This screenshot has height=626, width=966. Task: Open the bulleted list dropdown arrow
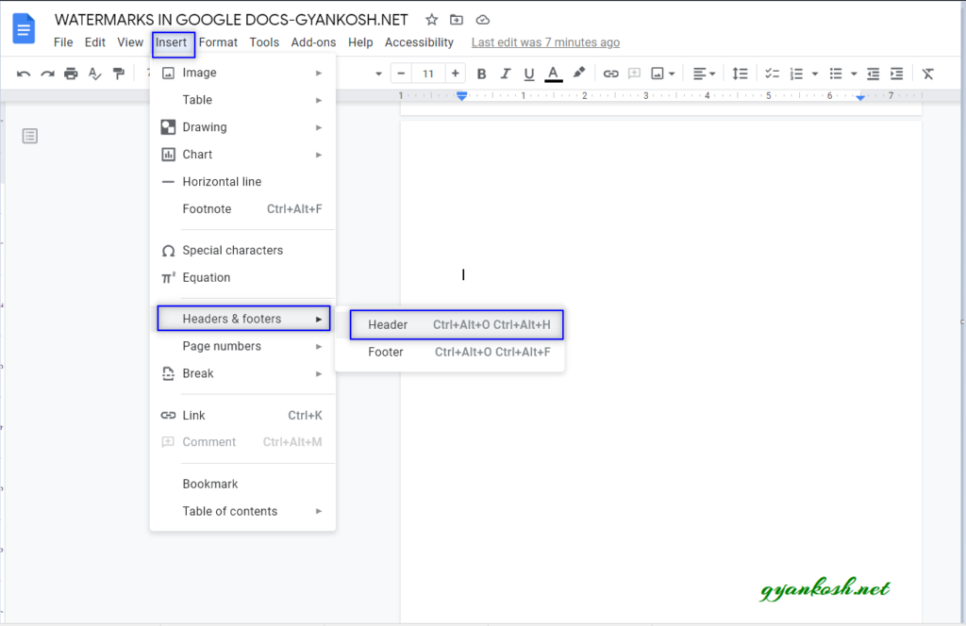tap(854, 73)
